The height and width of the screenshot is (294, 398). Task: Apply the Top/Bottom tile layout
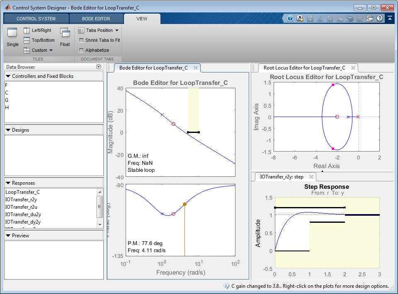(39, 40)
